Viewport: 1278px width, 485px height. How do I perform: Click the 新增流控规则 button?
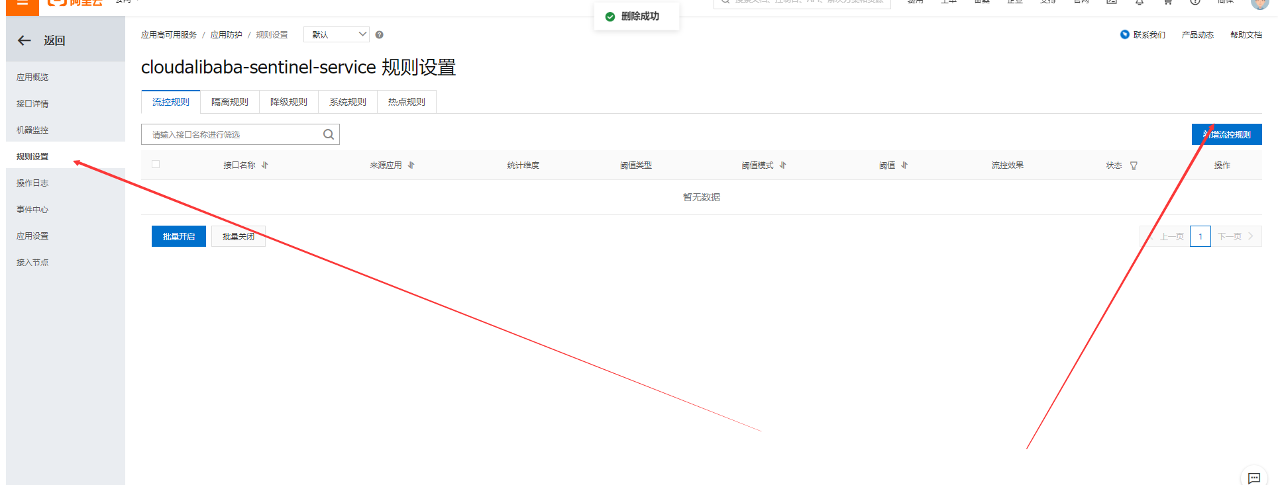1226,134
